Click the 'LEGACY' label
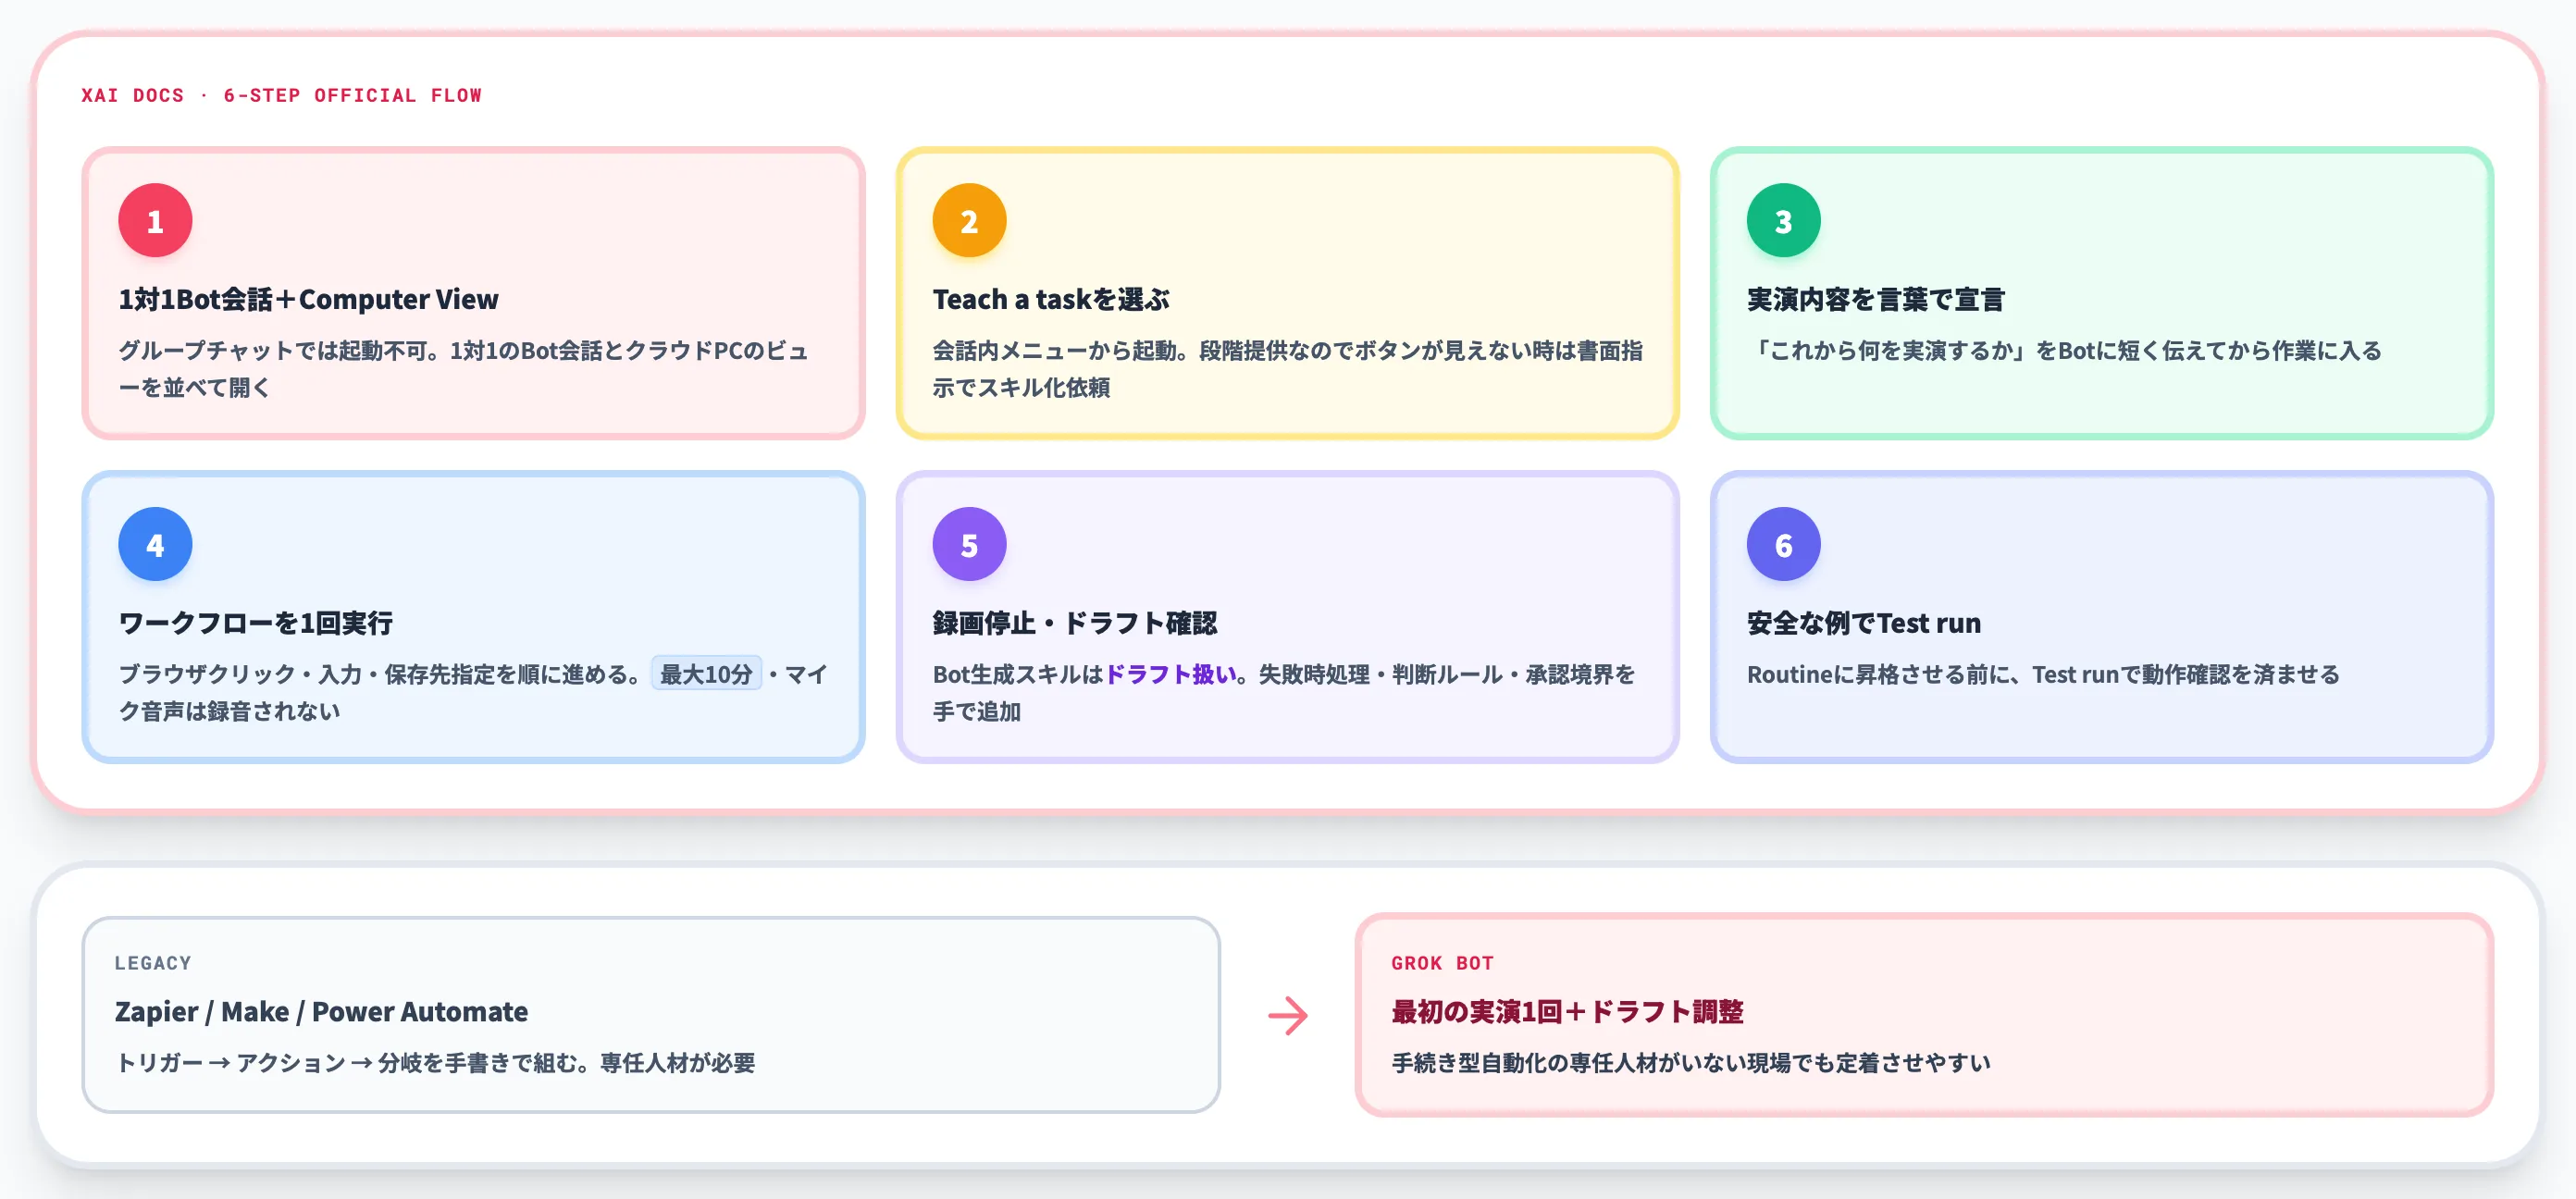 (153, 962)
